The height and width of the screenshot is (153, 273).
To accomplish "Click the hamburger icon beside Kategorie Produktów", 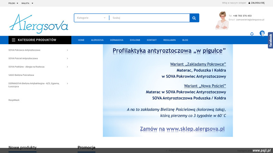I will tap(13, 40).
